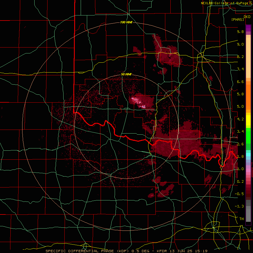Pick the yellow segment of the color bar

248,120
